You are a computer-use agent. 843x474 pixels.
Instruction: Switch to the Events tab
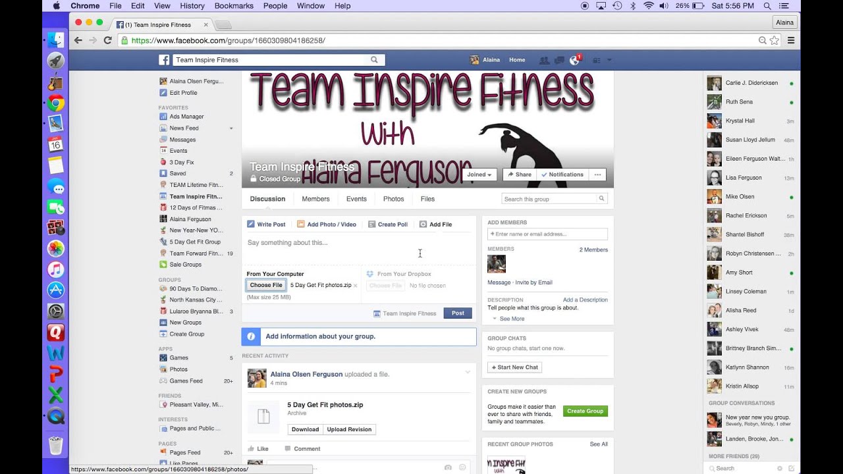356,199
